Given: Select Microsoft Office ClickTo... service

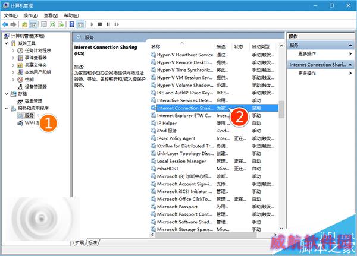Looking at the screenshot, I should (x=214, y=199).
